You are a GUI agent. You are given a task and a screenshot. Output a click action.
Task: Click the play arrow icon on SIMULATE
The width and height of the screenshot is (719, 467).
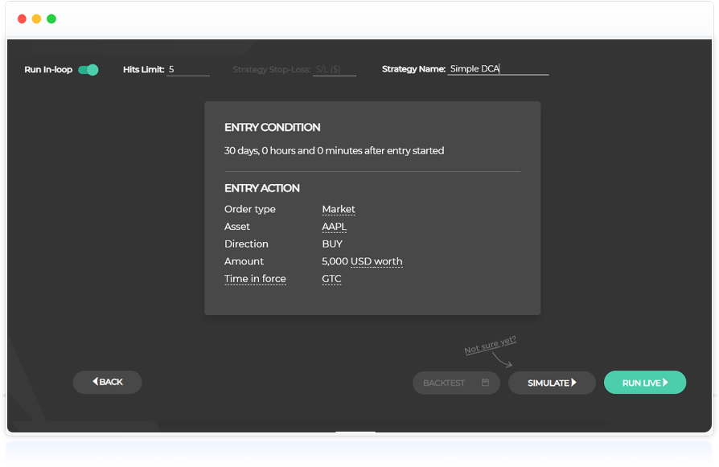[x=574, y=383]
